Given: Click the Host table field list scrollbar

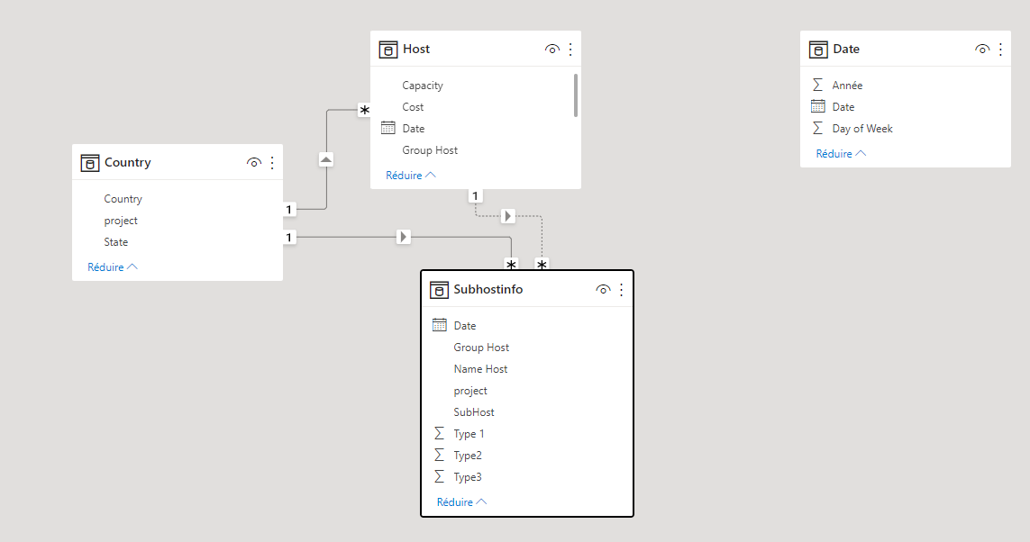Looking at the screenshot, I should (x=576, y=95).
